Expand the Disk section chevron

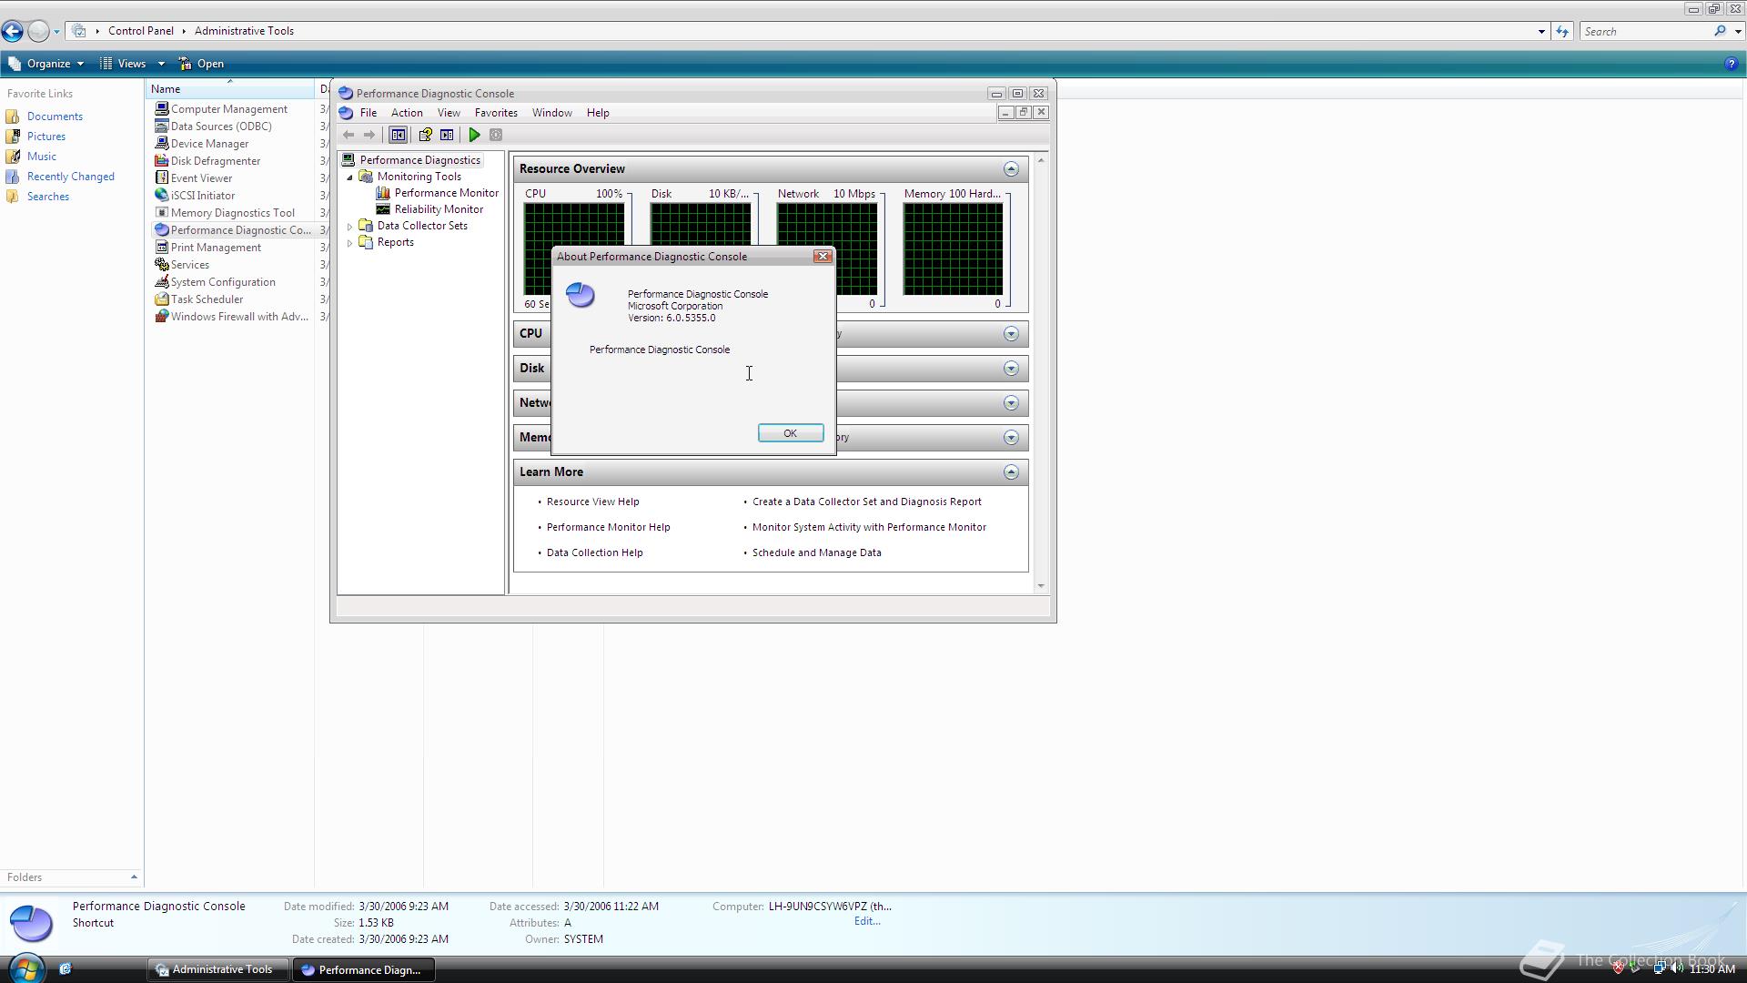pos(1011,369)
